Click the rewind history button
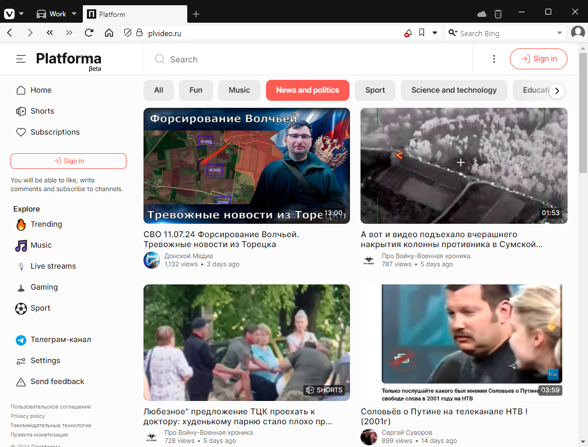588x447 pixels. click(x=50, y=33)
